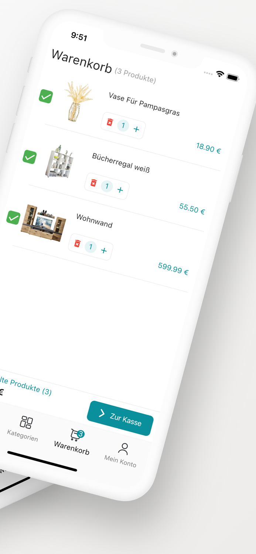Deselect the Bücherregal weiß checkbox
The width and height of the screenshot is (256, 554).
(x=30, y=157)
